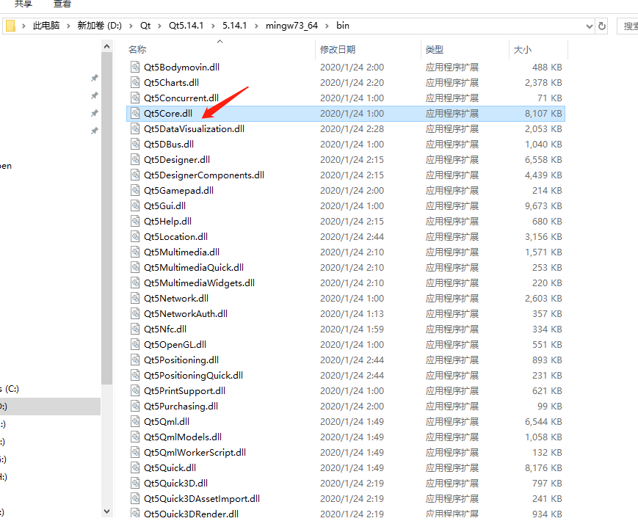Switch to the 查看 ribbon tab
The height and width of the screenshot is (521, 638).
(62, 4)
